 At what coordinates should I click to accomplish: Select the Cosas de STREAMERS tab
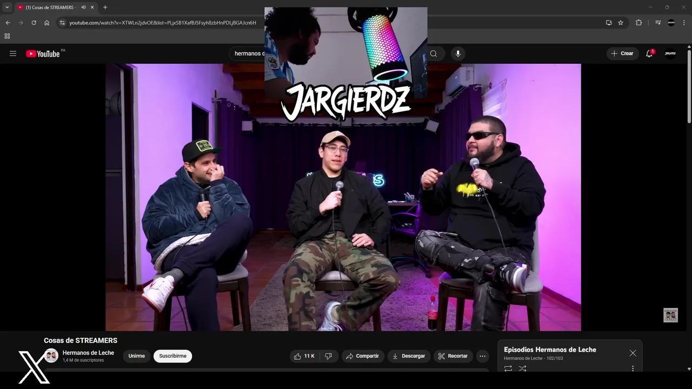(x=50, y=7)
